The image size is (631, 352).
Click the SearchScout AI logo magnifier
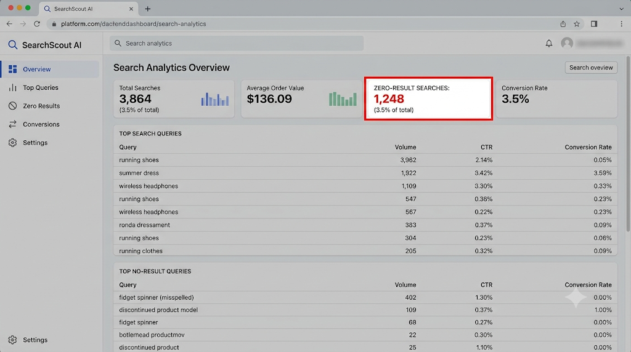point(13,45)
